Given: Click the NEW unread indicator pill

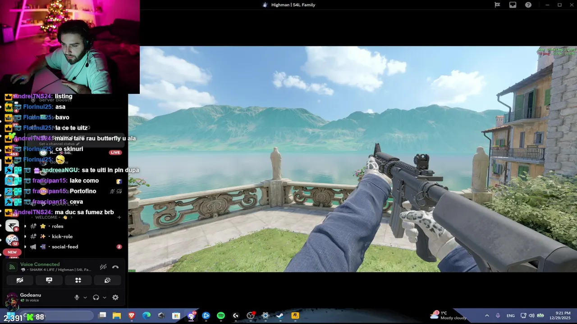Looking at the screenshot, I should pos(12,252).
